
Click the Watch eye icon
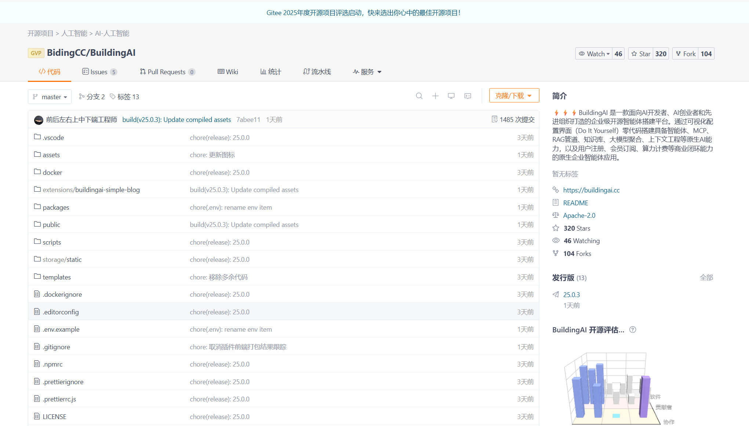pyautogui.click(x=582, y=53)
